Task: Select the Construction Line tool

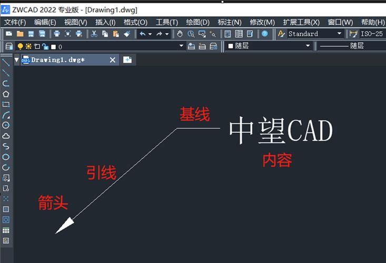Action: (6, 73)
